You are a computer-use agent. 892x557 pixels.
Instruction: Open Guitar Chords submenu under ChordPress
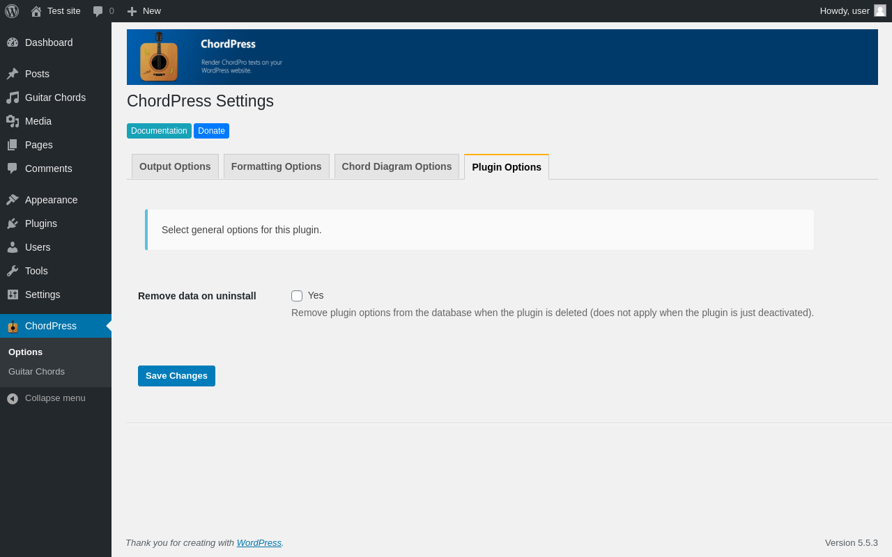36,372
